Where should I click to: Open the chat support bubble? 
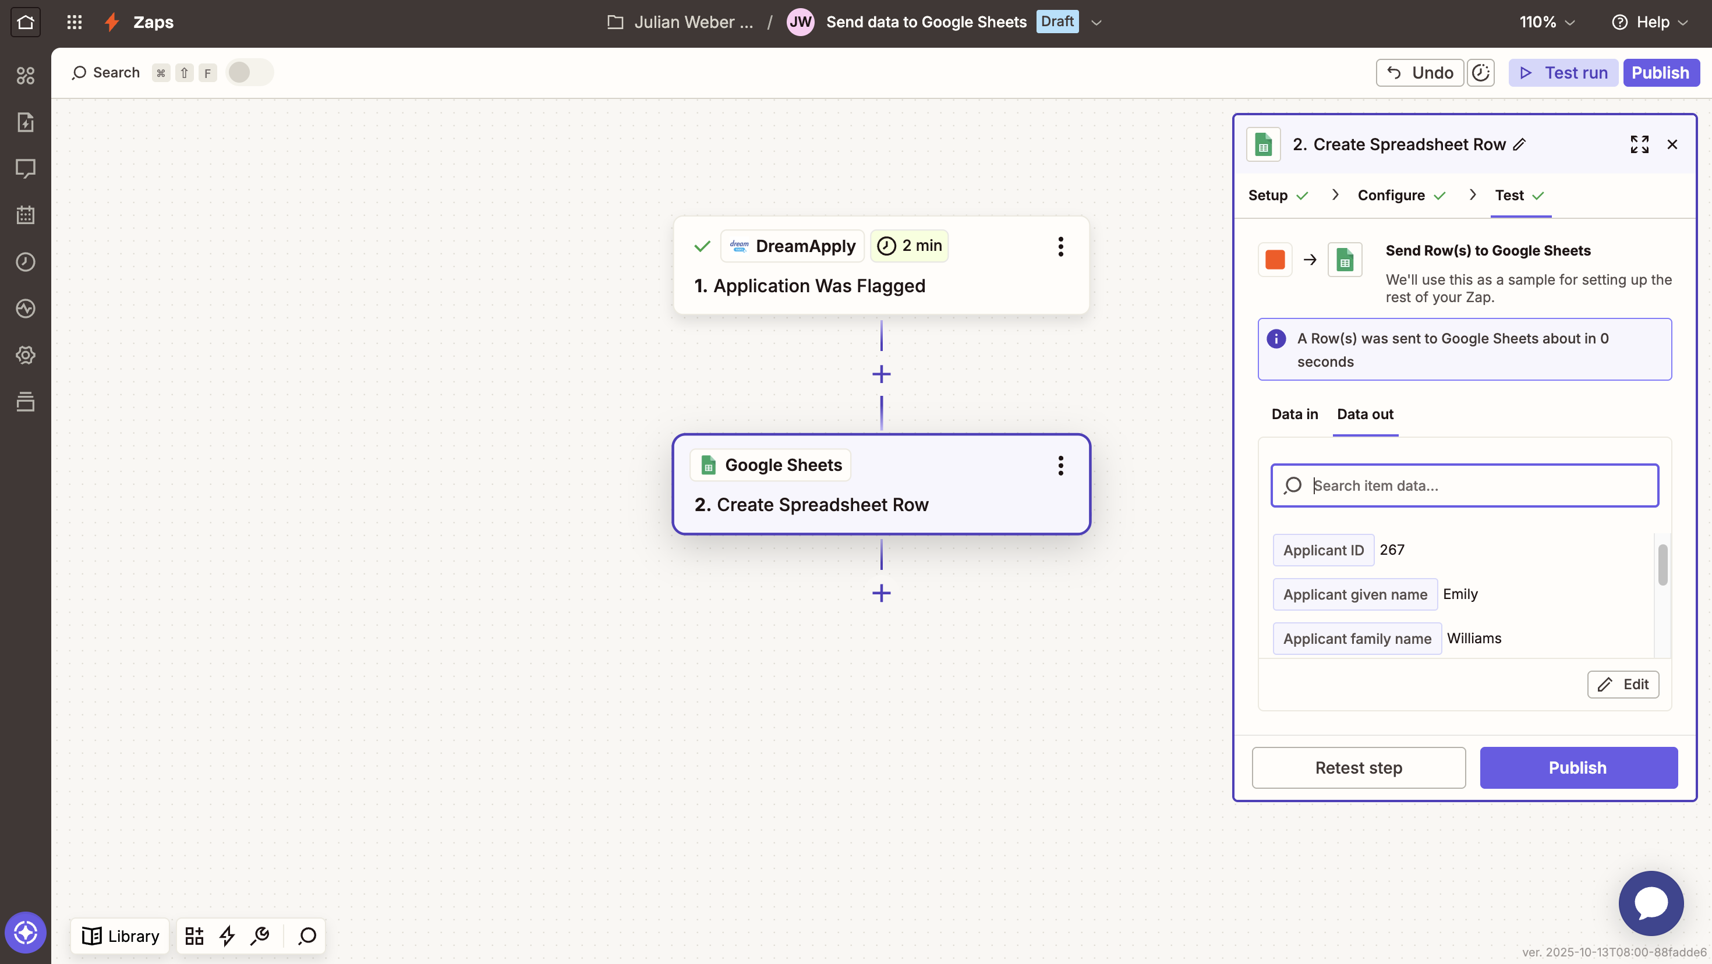point(1651,903)
